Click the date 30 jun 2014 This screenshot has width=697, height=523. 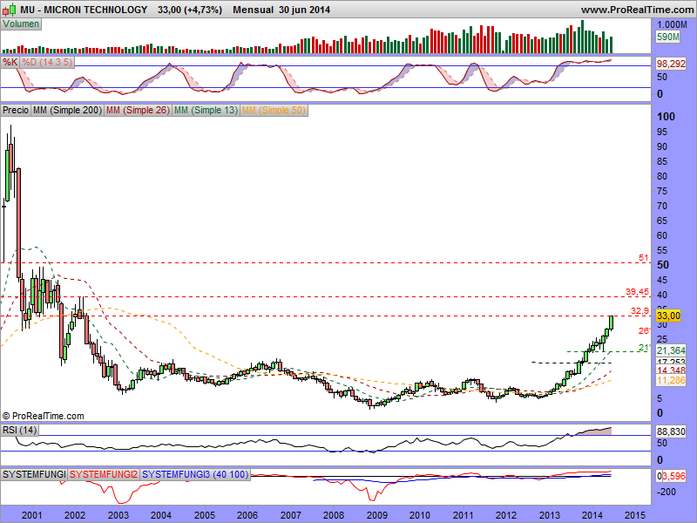[x=304, y=10]
